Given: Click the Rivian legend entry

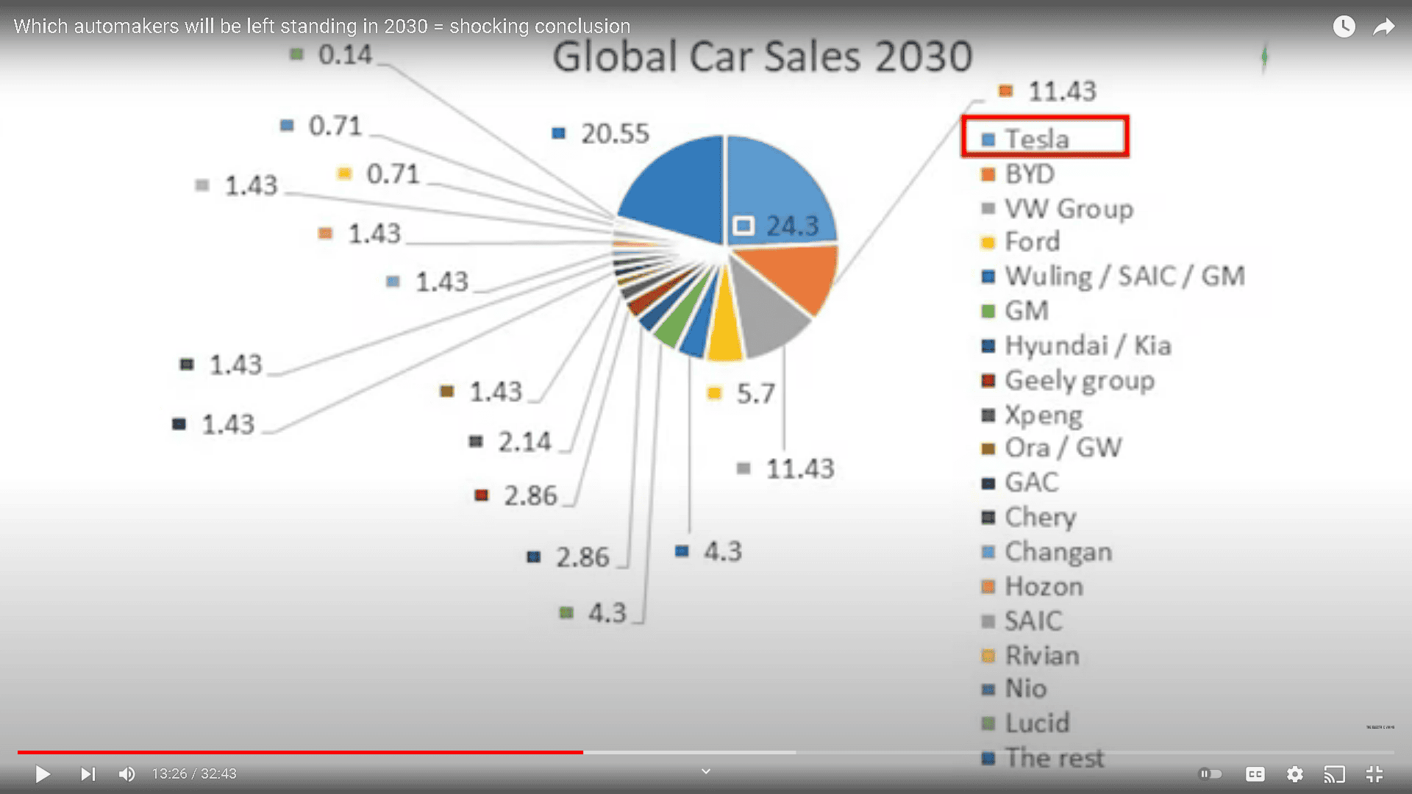Looking at the screenshot, I should (x=1030, y=656).
